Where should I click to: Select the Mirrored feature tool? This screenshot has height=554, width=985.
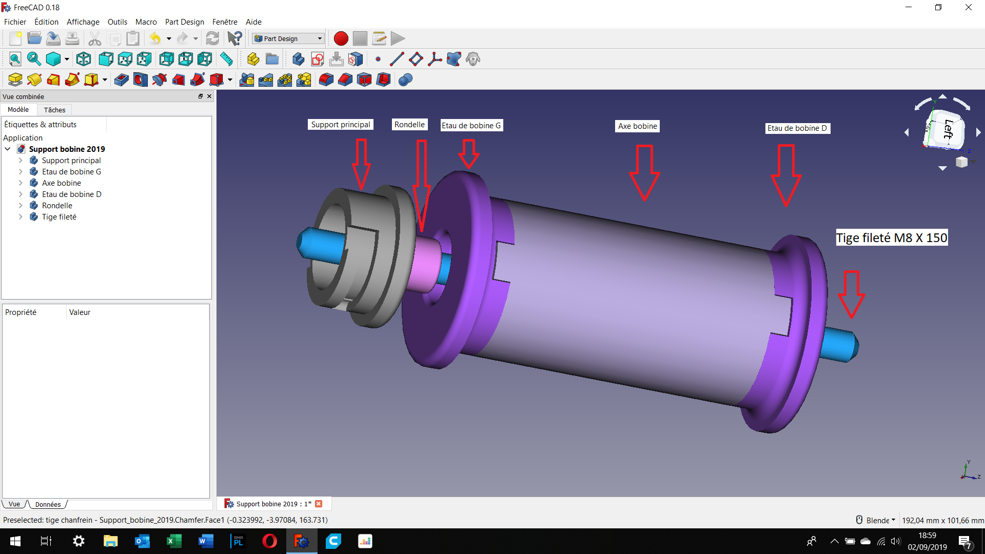(x=247, y=80)
